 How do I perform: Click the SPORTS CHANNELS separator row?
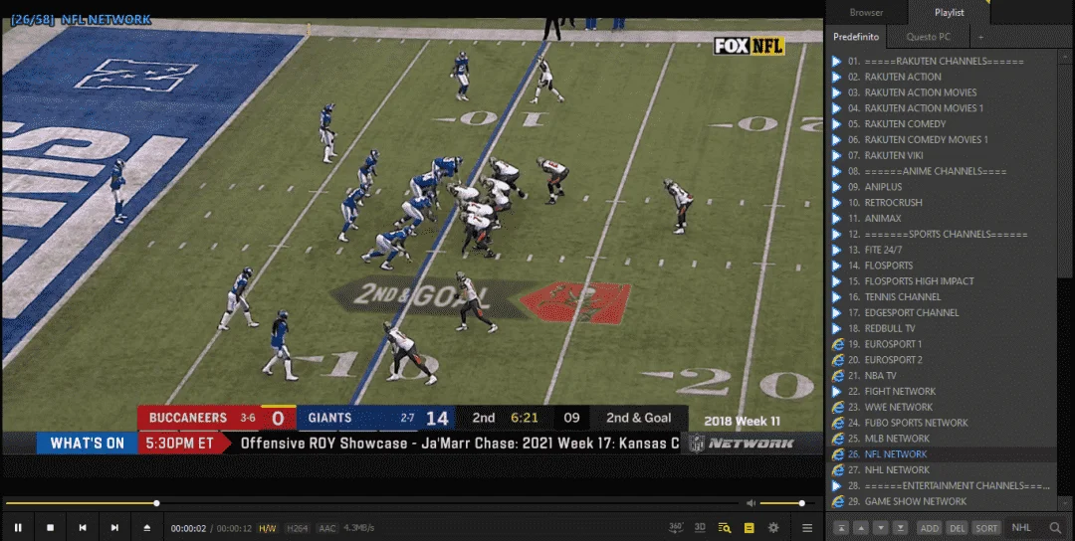(x=944, y=235)
